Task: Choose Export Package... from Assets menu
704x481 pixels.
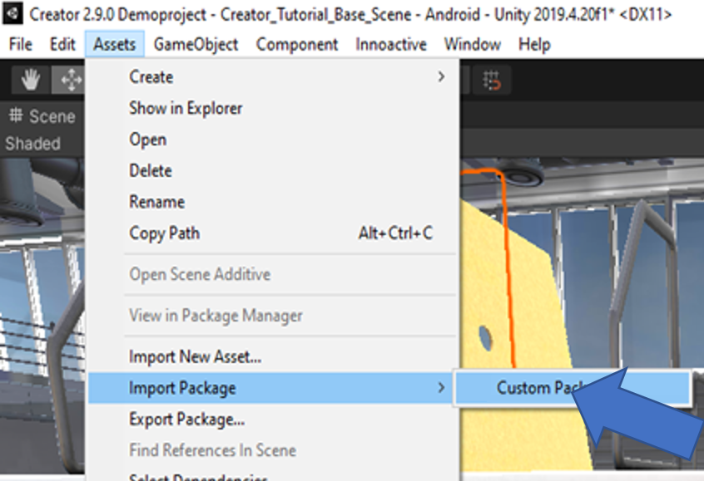Action: tap(186, 419)
